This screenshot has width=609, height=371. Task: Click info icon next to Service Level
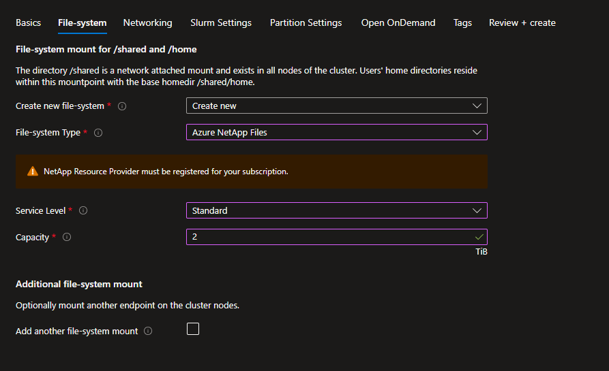(x=83, y=211)
